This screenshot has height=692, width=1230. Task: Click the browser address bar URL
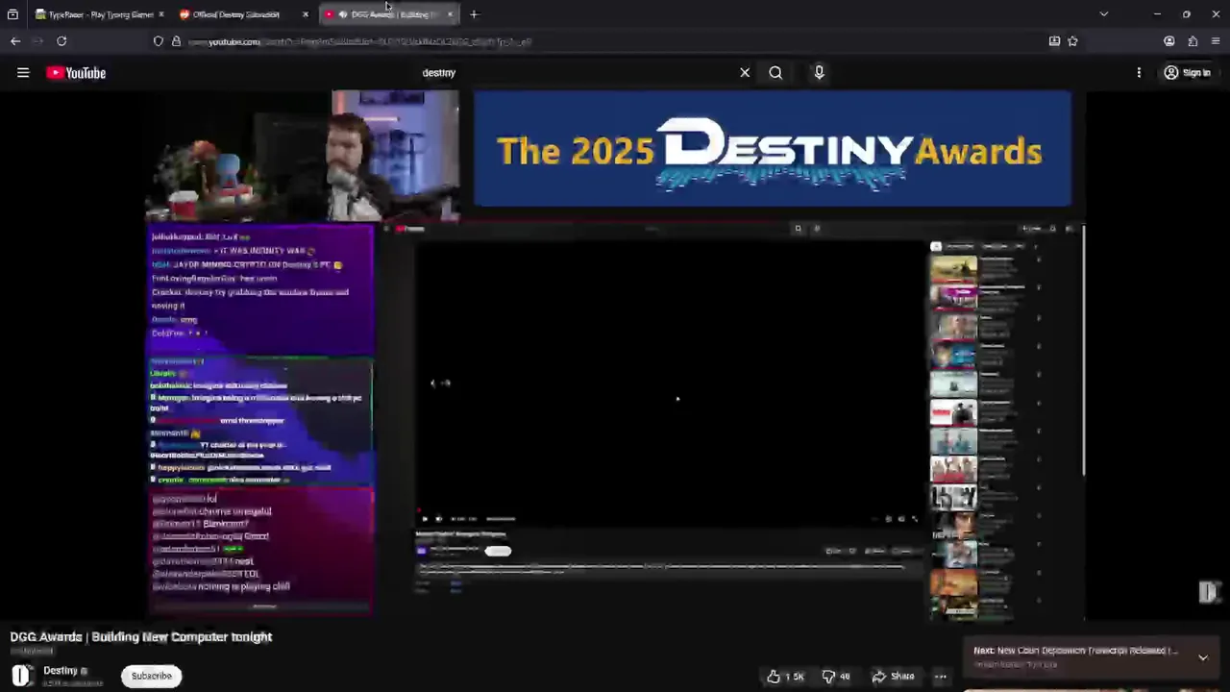tap(360, 41)
